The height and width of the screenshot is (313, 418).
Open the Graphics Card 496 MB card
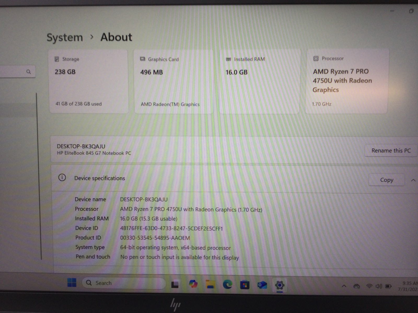coord(174,82)
